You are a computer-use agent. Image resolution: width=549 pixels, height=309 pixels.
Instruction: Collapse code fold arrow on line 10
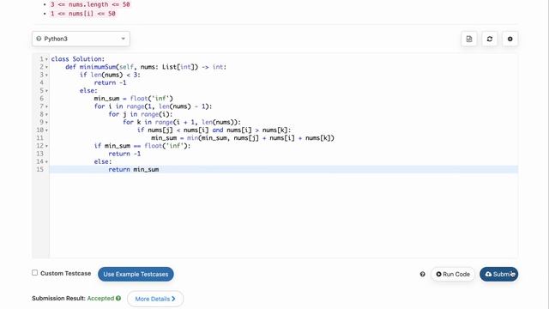tap(46, 130)
